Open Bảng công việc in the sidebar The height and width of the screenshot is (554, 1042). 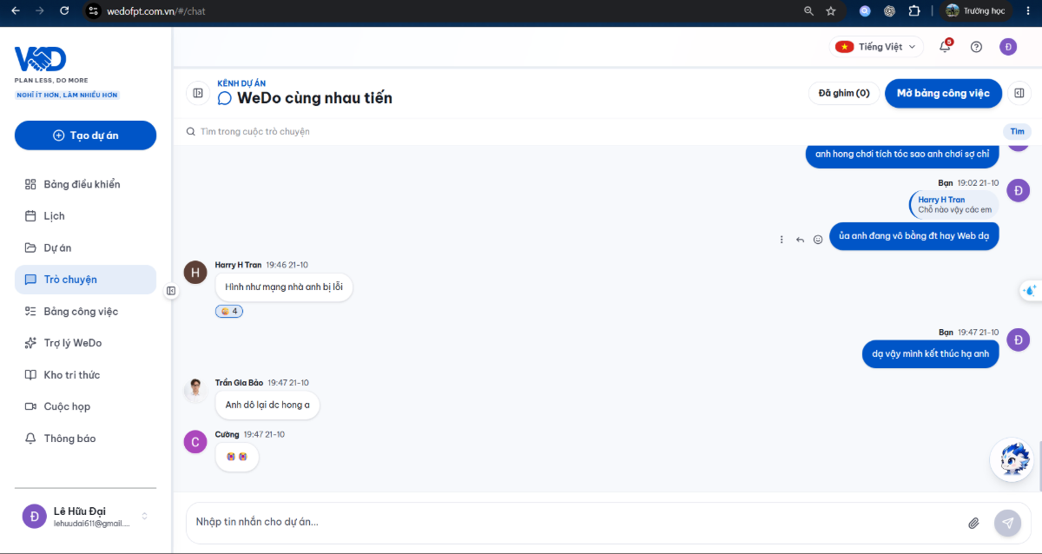point(85,311)
